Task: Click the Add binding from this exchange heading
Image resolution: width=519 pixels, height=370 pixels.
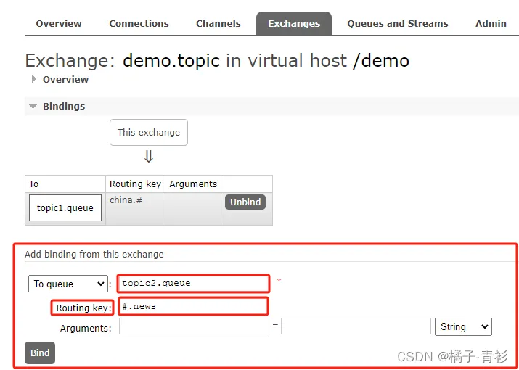Action: [94, 254]
